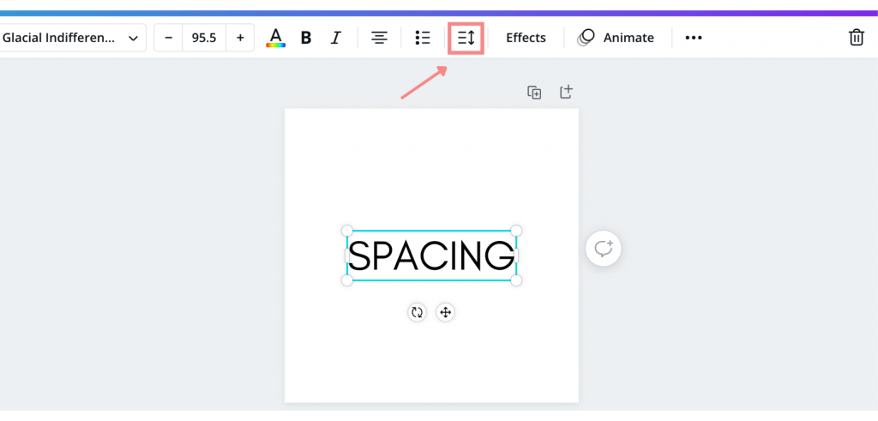This screenshot has height=421, width=878.
Task: Delete the selected element with trash icon
Action: 857,38
